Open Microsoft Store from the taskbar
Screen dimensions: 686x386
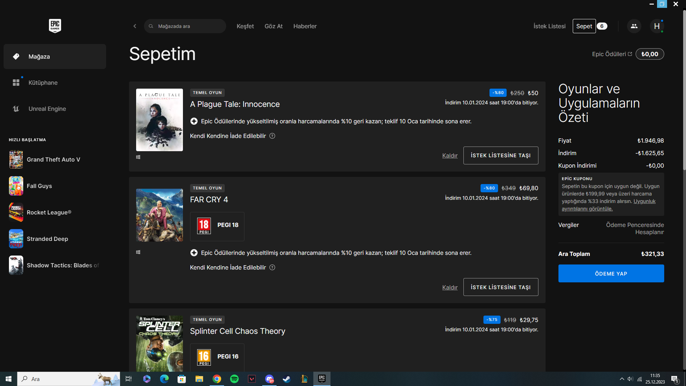[x=182, y=379]
